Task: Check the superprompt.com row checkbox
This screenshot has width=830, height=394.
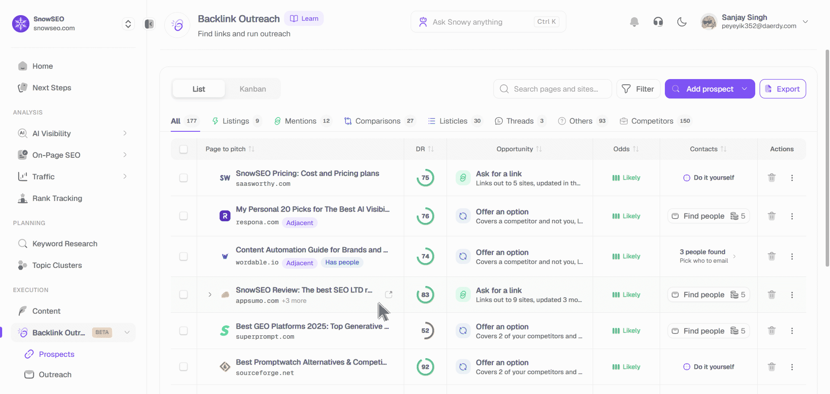Action: point(183,331)
